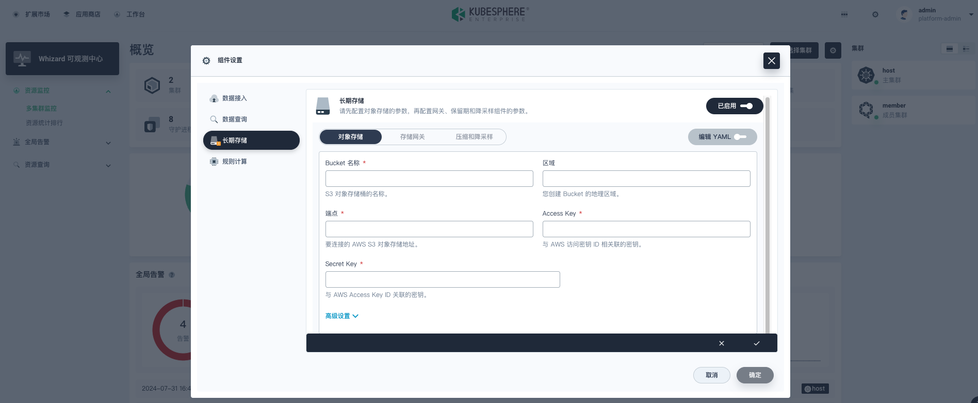Expand 高级设置 advanced settings
The image size is (978, 403).
point(341,316)
